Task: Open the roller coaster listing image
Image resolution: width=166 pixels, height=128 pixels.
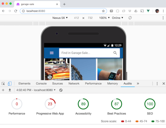Action: (x=84, y=69)
